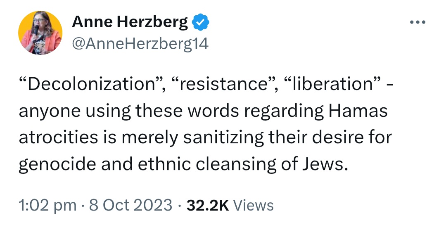This screenshot has width=446, height=225.
Task: Click the word "atrocities" in the tweet
Action: 59,137
